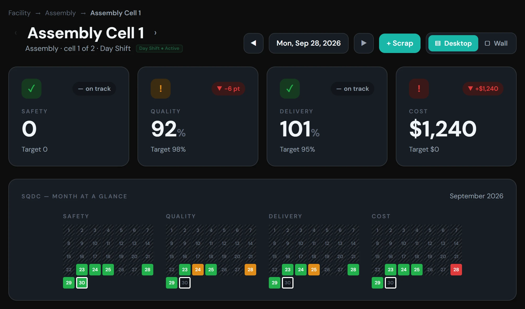Click the green check icon on Safety card
The image size is (525, 309).
click(31, 89)
